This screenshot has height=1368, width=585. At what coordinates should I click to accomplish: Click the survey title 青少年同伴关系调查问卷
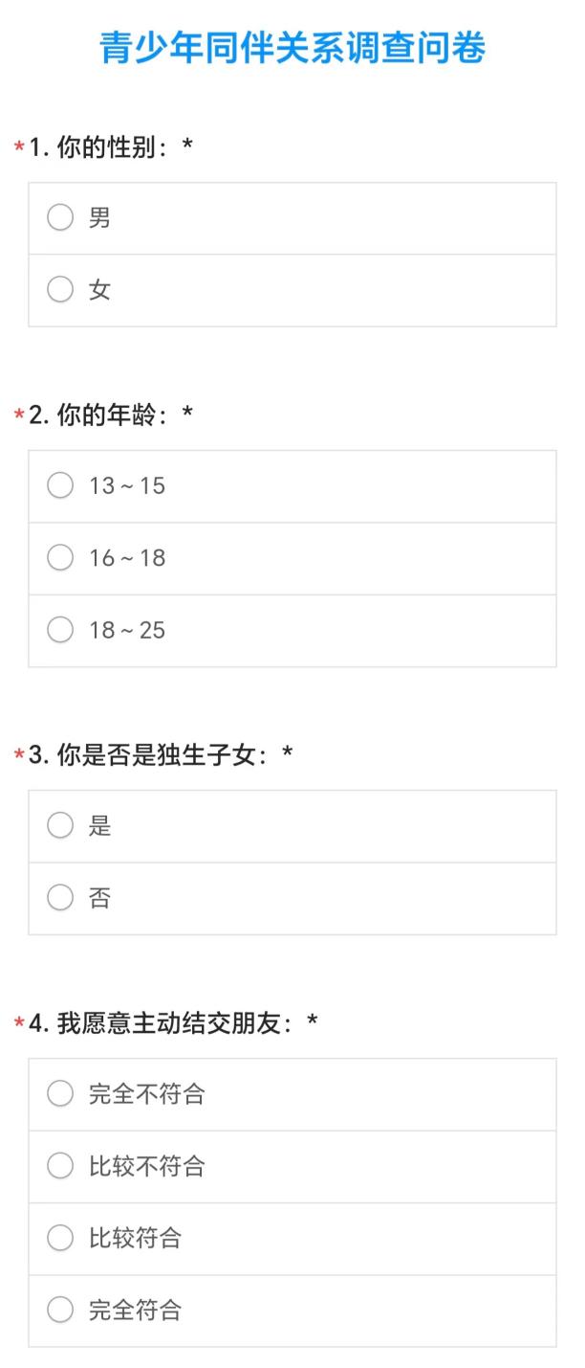point(292,48)
